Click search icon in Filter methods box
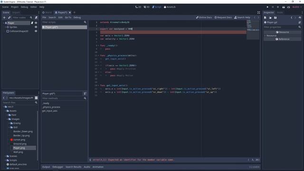Image resolution: width=304 pixels, height=171 pixels. coord(85,98)
